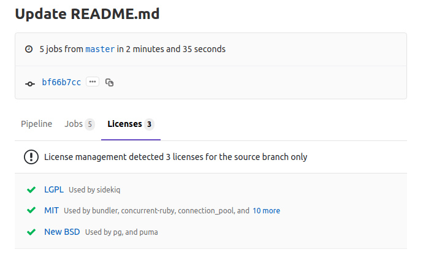Copy the commit SHA to clipboard
Viewport: 423px width, 263px height.
(109, 82)
